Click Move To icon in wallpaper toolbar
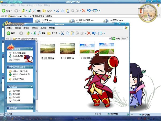Screen dimensions: 161x121 point(77,33)
